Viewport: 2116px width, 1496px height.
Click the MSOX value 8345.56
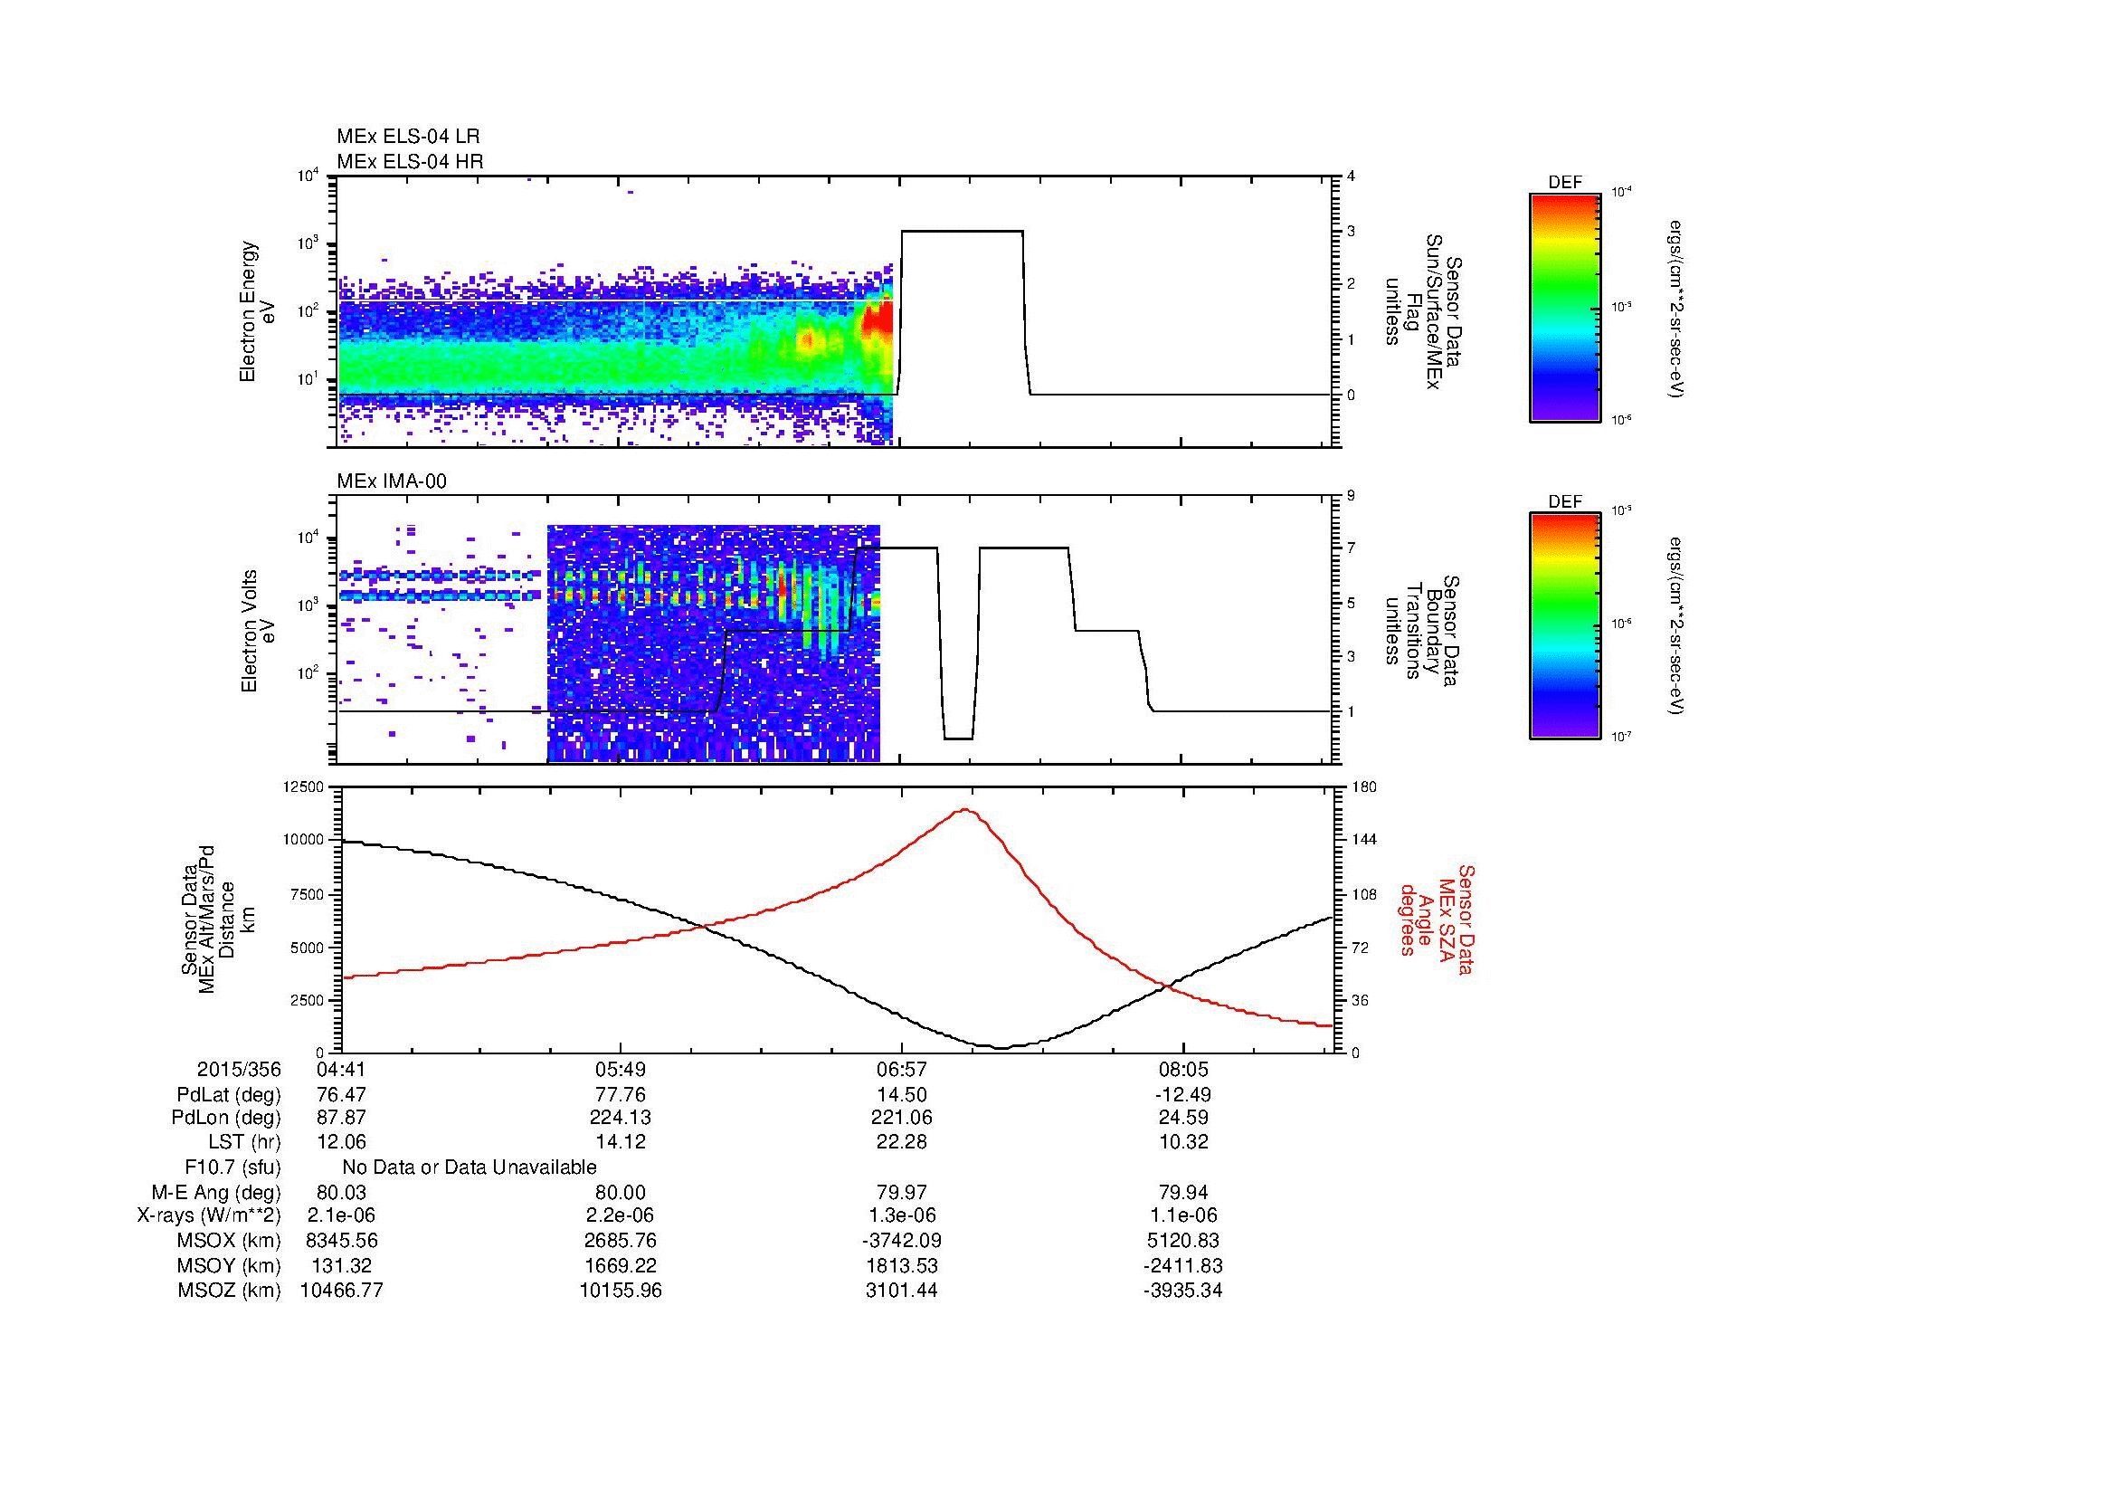[342, 1241]
